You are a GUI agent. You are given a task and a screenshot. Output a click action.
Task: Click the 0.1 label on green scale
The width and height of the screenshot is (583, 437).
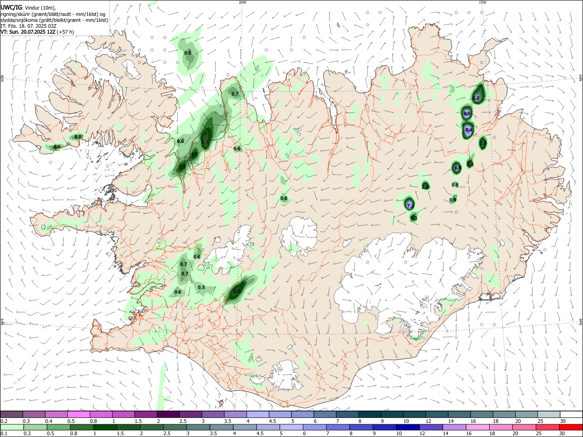coord(4,434)
